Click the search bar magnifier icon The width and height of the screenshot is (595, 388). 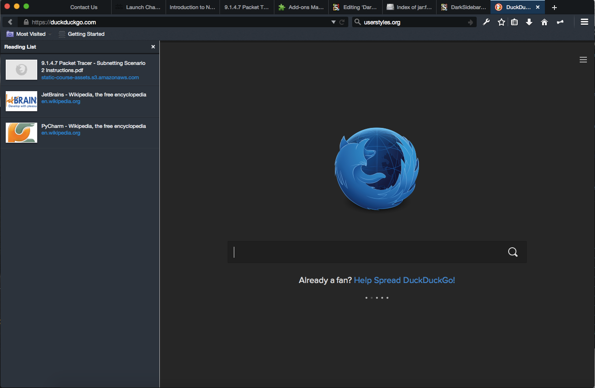coord(357,22)
